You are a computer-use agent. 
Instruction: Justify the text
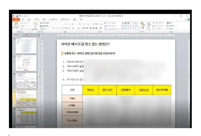tap(93, 28)
